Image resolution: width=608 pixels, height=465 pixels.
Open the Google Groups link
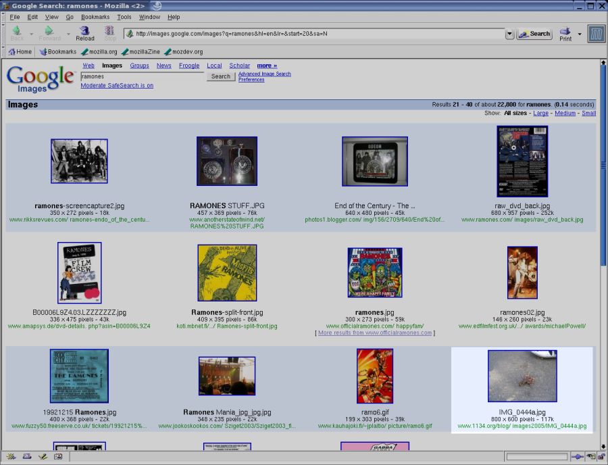[140, 66]
